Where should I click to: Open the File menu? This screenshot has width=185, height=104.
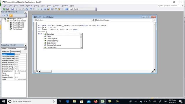tap(5, 6)
